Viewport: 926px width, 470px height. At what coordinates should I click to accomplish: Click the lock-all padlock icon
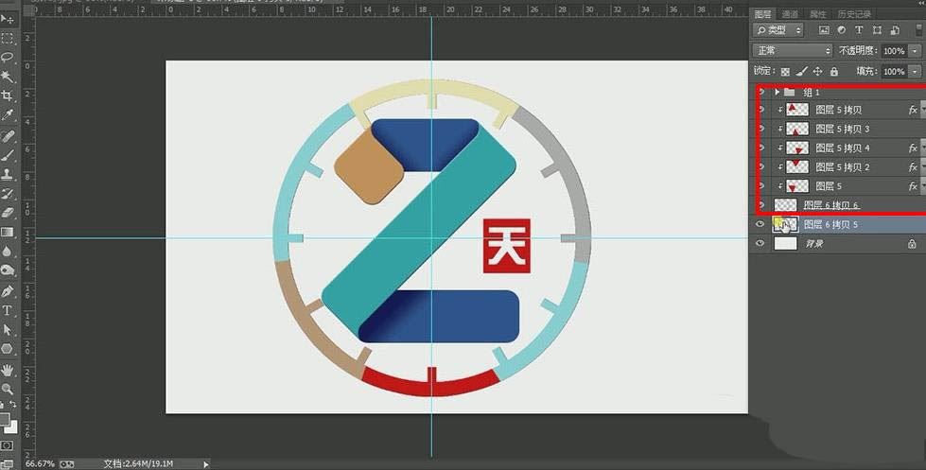(x=833, y=71)
